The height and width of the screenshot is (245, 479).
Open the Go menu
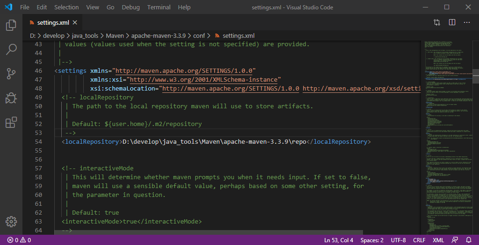pyautogui.click(x=110, y=7)
